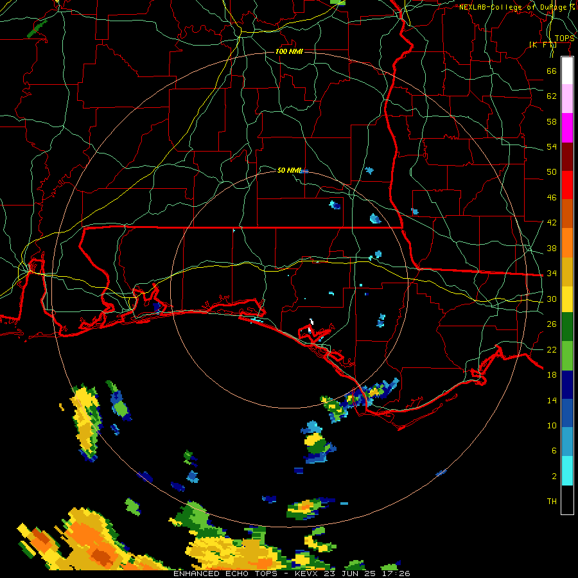Click the TH threshold label
The width and height of the screenshot is (578, 578).
tap(552, 501)
